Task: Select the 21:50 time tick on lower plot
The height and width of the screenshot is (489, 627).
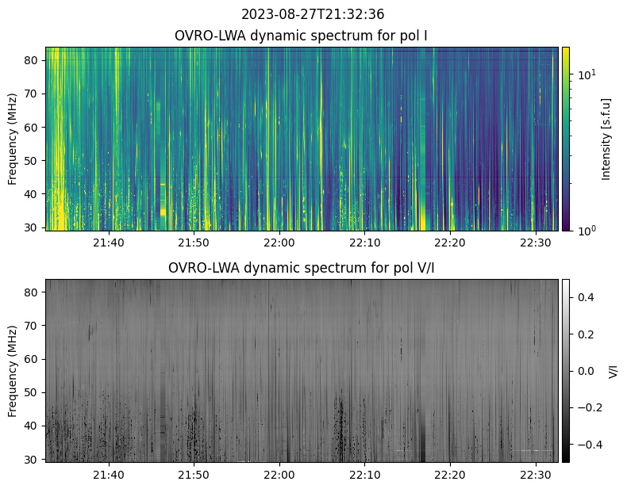Action: (194, 474)
